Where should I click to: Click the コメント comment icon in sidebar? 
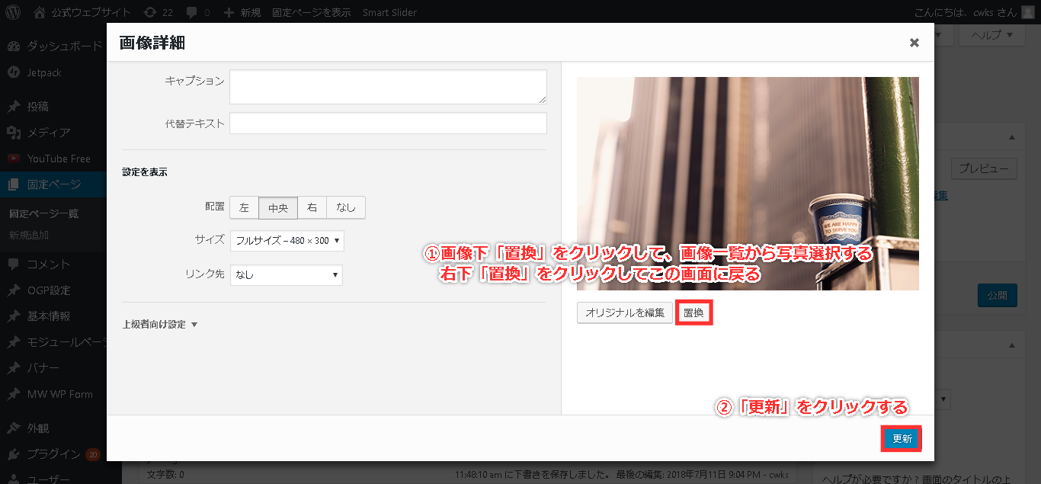click(x=14, y=264)
